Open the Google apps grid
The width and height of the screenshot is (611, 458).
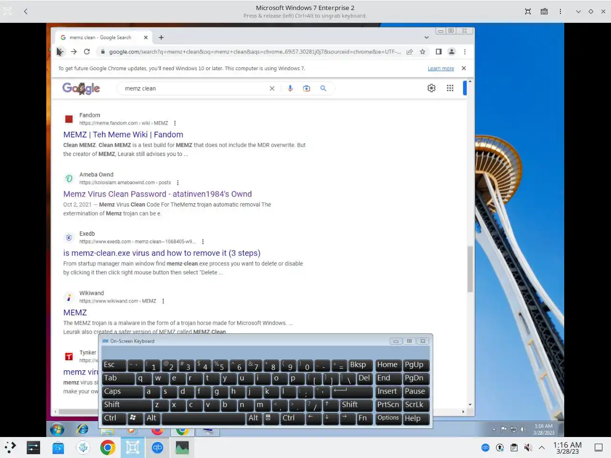tap(450, 88)
